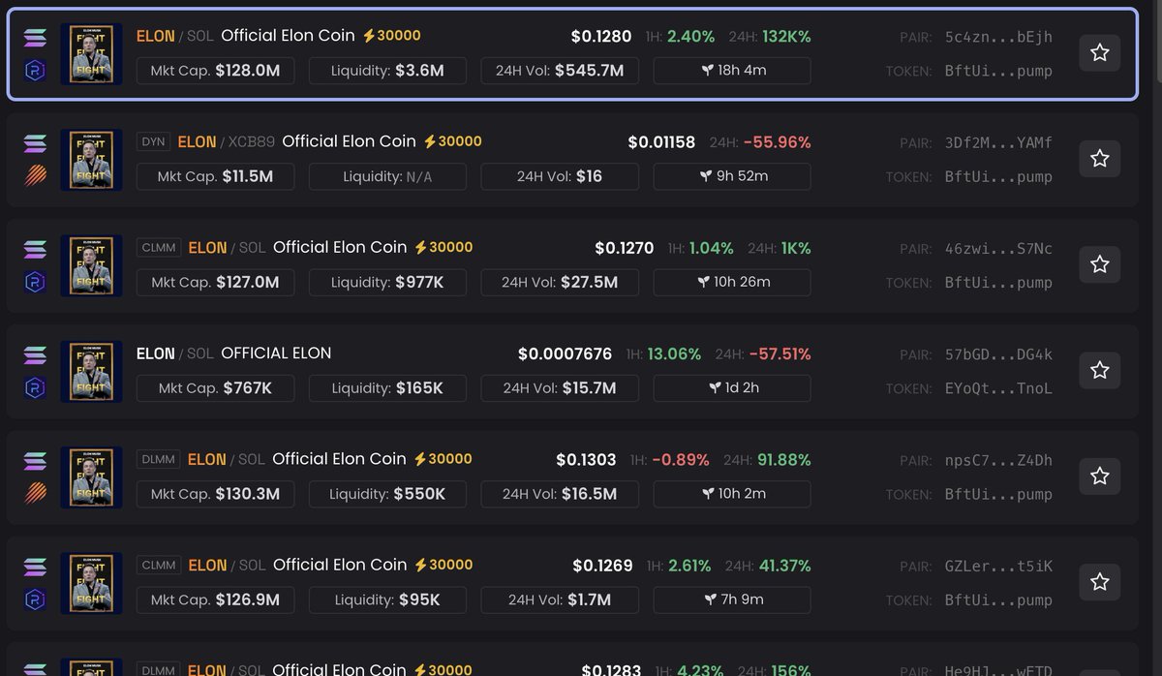Select 24H Vol $545.7M box
The width and height of the screenshot is (1162, 676).
point(560,71)
